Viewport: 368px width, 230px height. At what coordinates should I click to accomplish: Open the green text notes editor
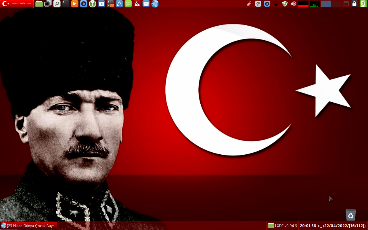pyautogui.click(x=128, y=4)
